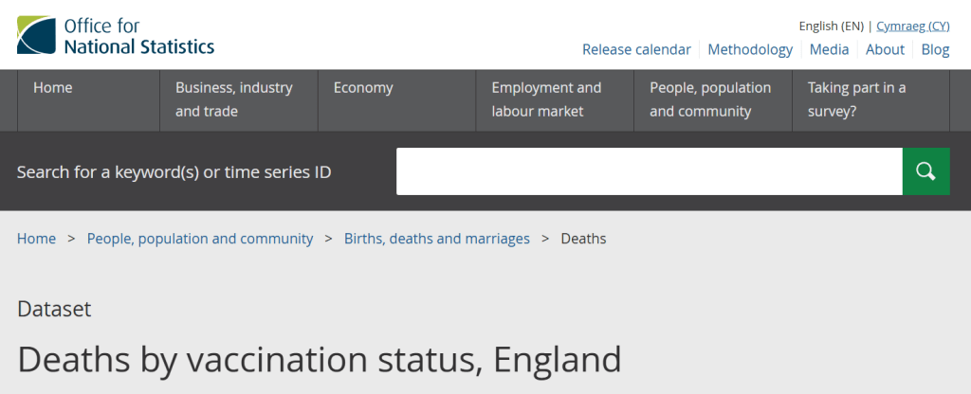Select the Economy navigation item
Viewport: 971px width, 394px height.
point(363,88)
